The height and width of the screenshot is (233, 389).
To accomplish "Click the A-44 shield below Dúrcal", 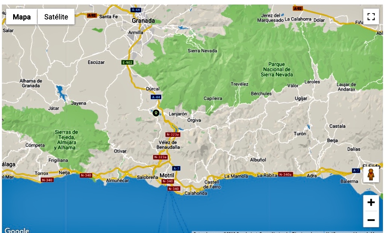I will pos(156,97).
